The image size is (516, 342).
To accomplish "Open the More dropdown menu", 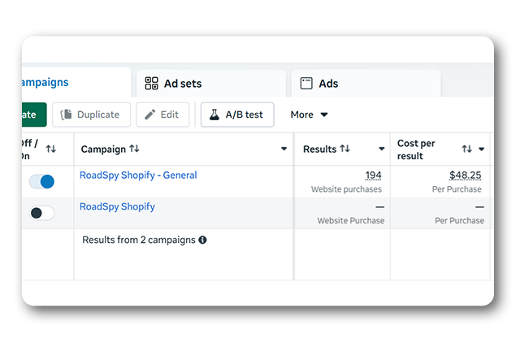I will pyautogui.click(x=309, y=115).
